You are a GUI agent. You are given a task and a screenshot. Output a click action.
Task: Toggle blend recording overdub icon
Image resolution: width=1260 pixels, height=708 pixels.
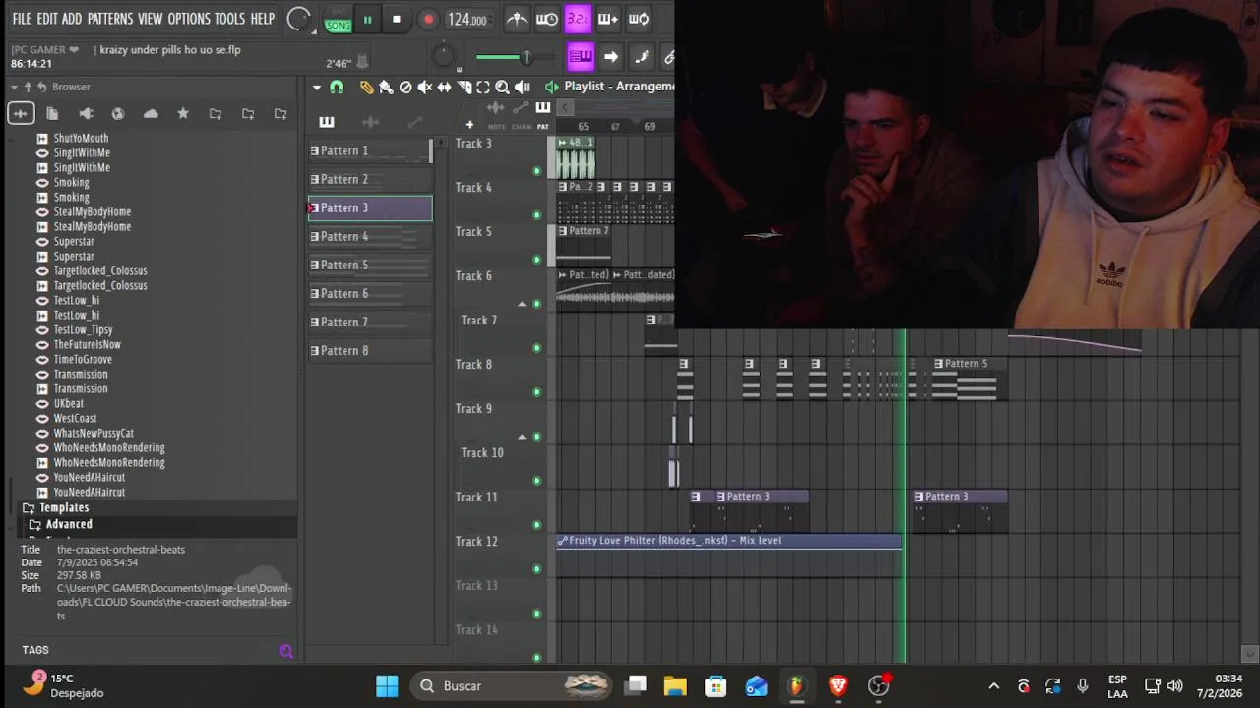click(607, 19)
